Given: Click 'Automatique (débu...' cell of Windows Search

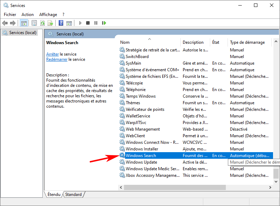Looking at the screenshot, I should point(249,156).
